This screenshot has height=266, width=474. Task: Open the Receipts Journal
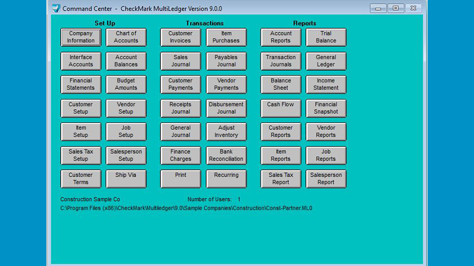181,108
